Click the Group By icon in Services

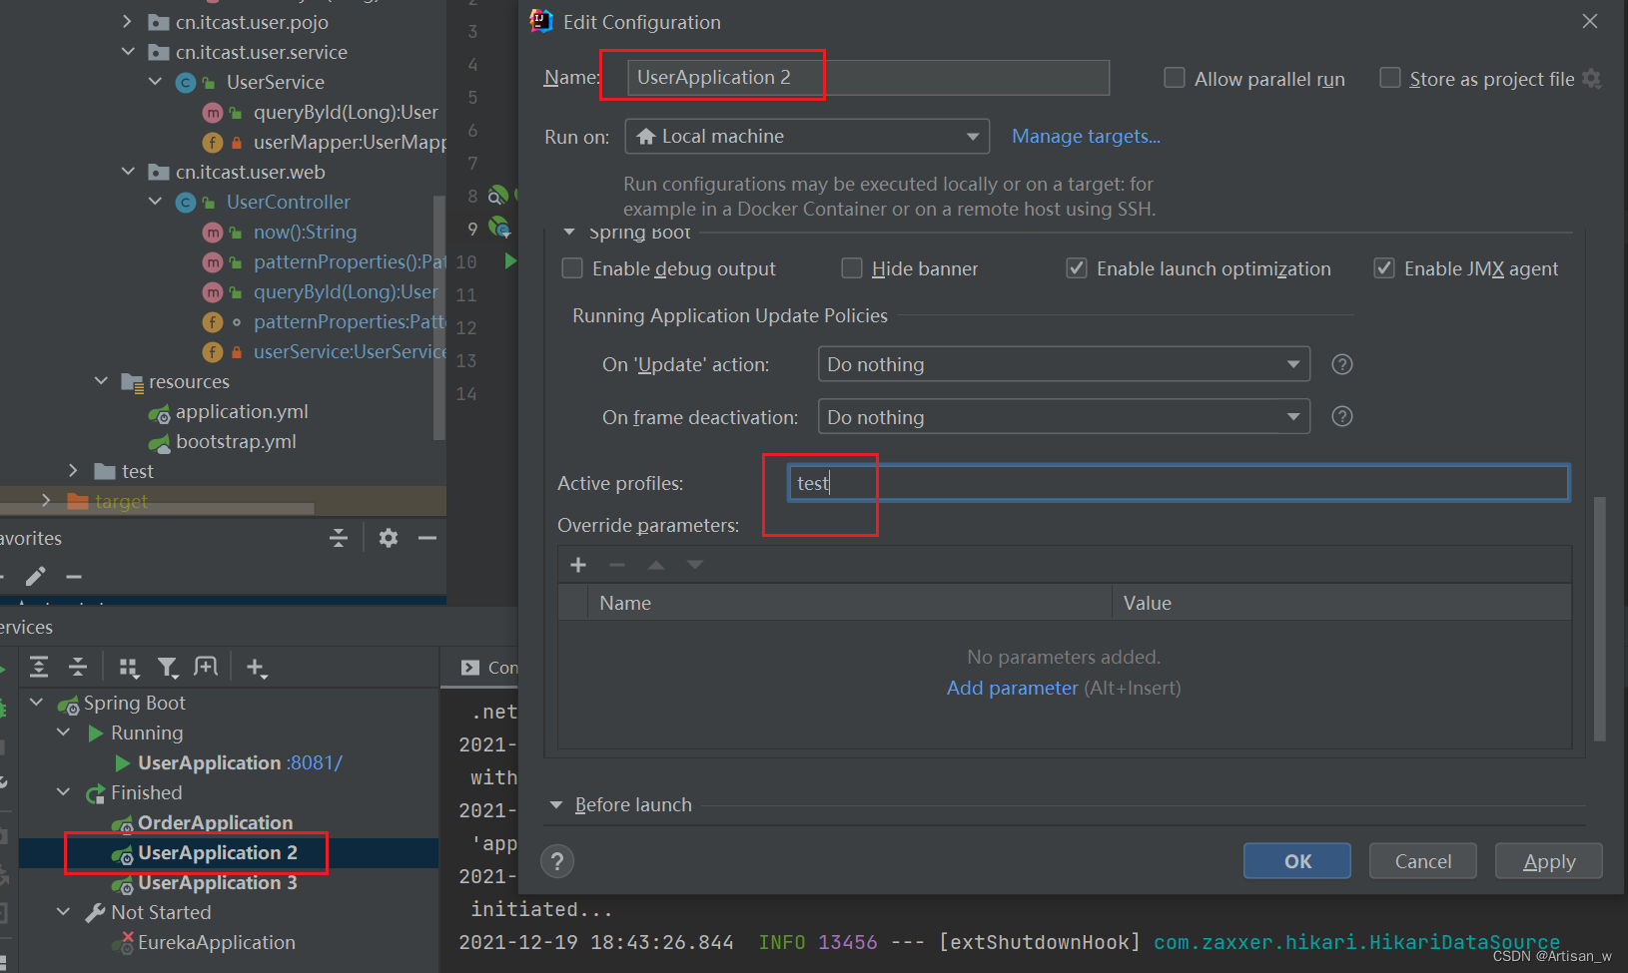point(129,668)
